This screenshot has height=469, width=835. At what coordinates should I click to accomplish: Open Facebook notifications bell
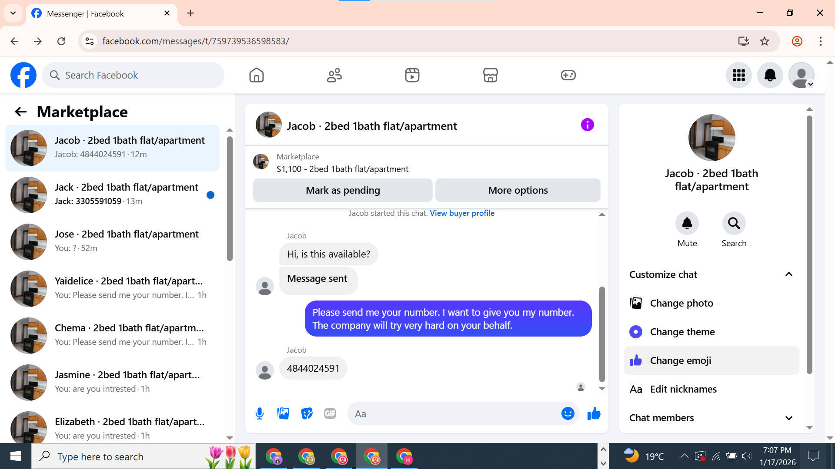pos(770,75)
